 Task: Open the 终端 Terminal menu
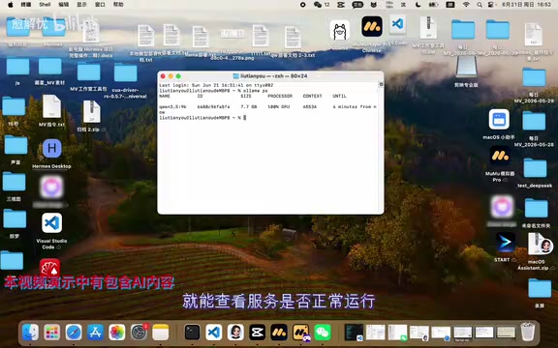point(26,4)
